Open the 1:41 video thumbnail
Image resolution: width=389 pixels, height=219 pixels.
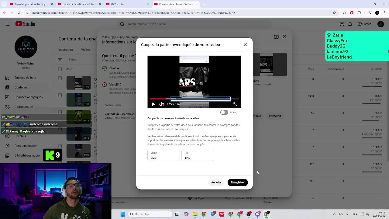click(78, 100)
